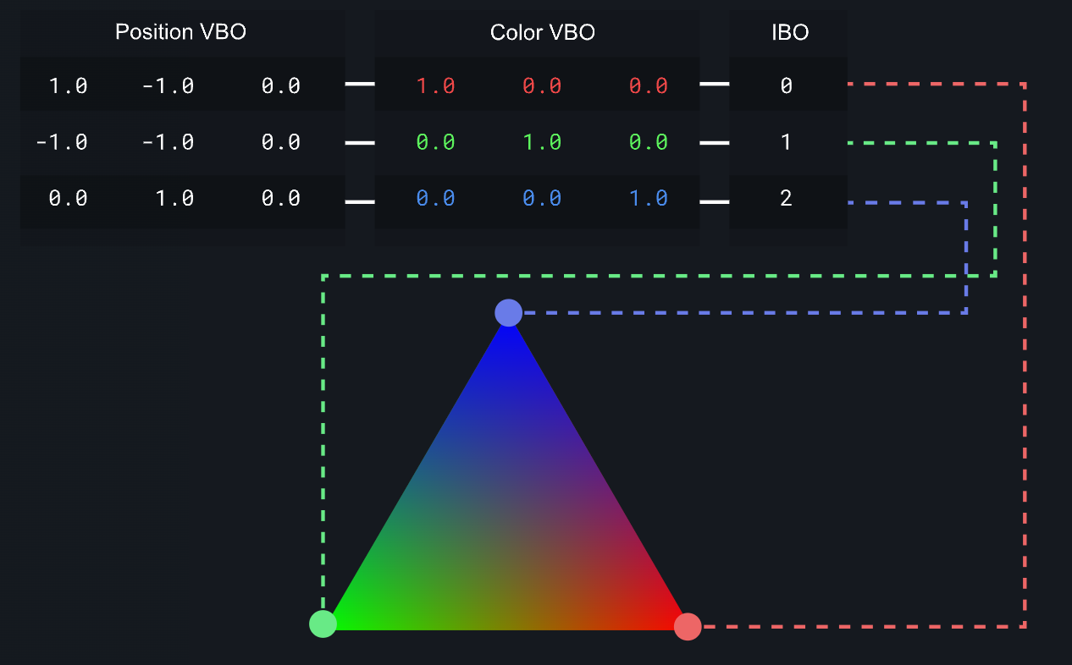
Task: Click the Position VBO header
Action: click(x=180, y=33)
